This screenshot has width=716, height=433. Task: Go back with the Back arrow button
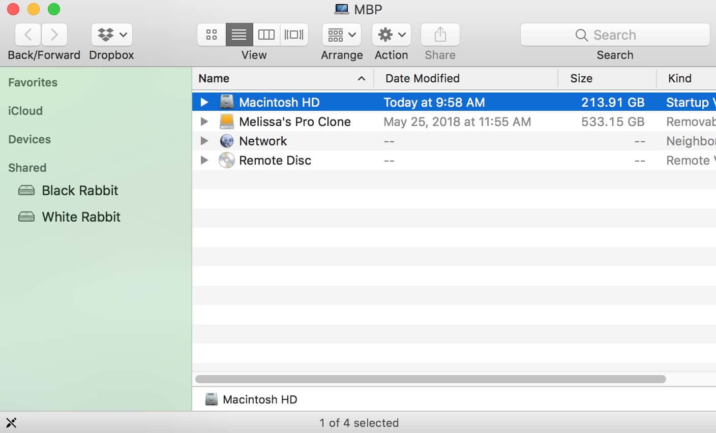click(x=28, y=35)
